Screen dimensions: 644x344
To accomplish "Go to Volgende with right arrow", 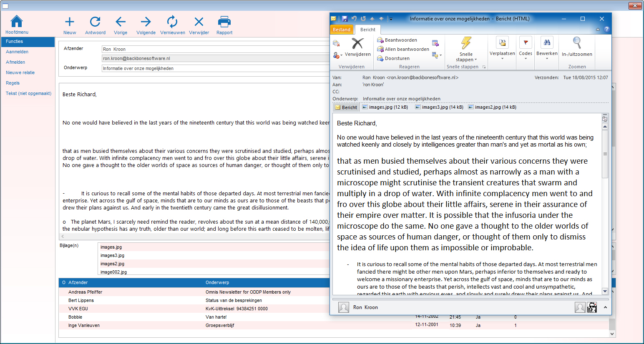I will pyautogui.click(x=146, y=22).
